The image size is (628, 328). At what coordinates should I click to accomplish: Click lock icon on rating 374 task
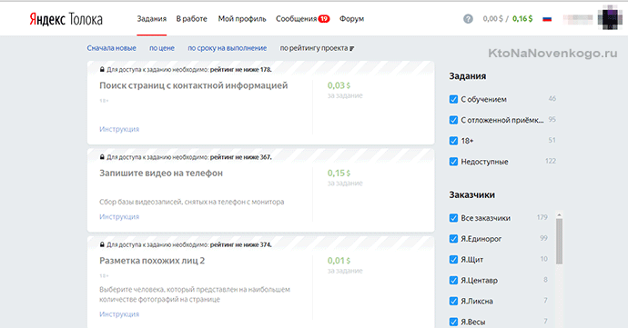(102, 244)
